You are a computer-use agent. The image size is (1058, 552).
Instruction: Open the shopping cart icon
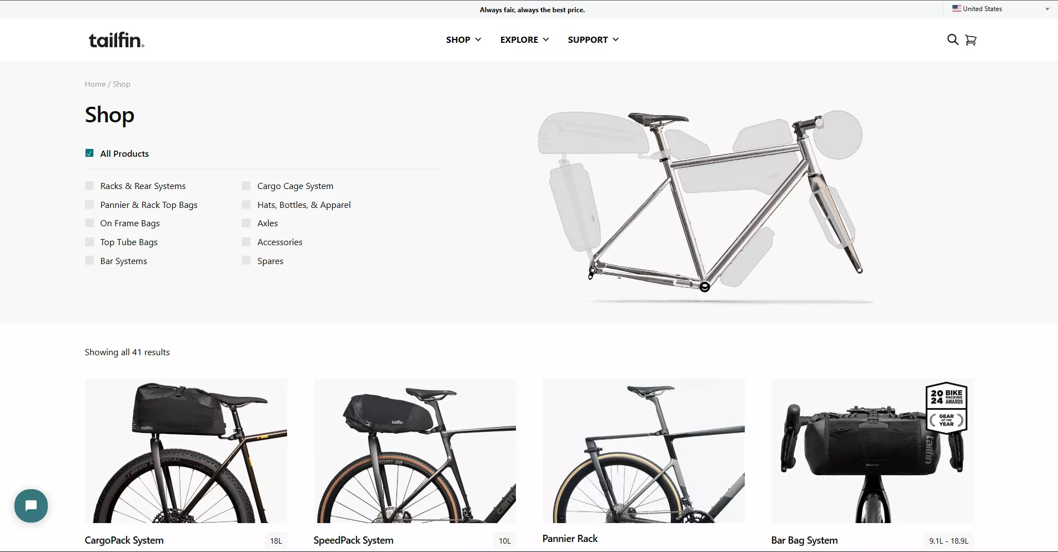(970, 40)
